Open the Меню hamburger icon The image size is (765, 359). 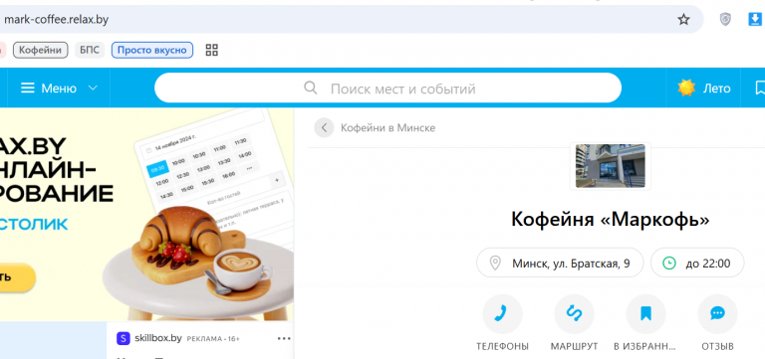coord(27,89)
